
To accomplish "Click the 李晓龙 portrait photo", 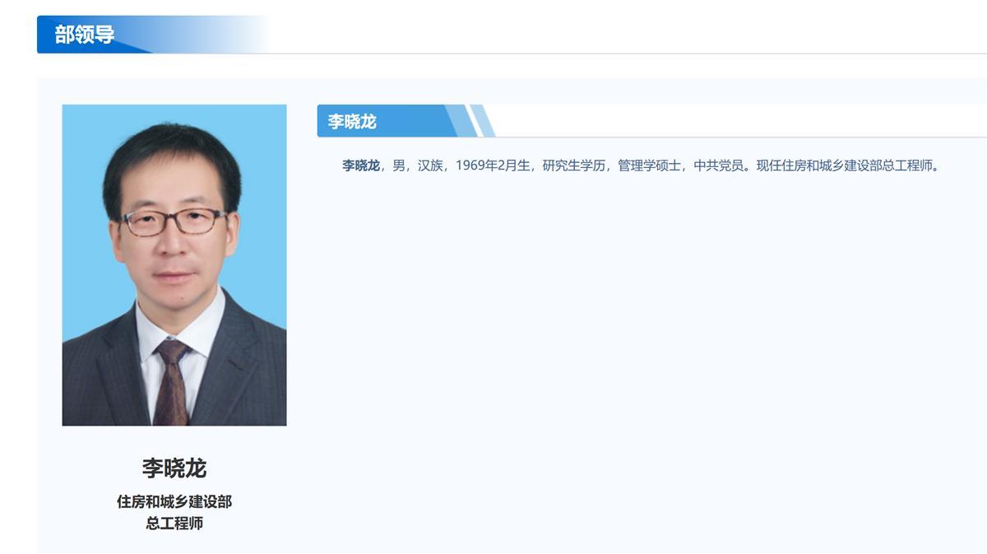I will coord(173,263).
